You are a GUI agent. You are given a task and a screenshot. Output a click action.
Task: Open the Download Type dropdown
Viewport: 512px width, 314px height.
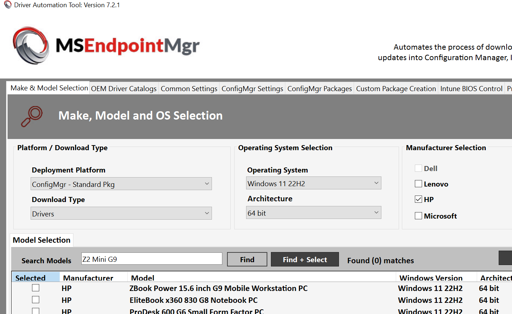coord(121,213)
